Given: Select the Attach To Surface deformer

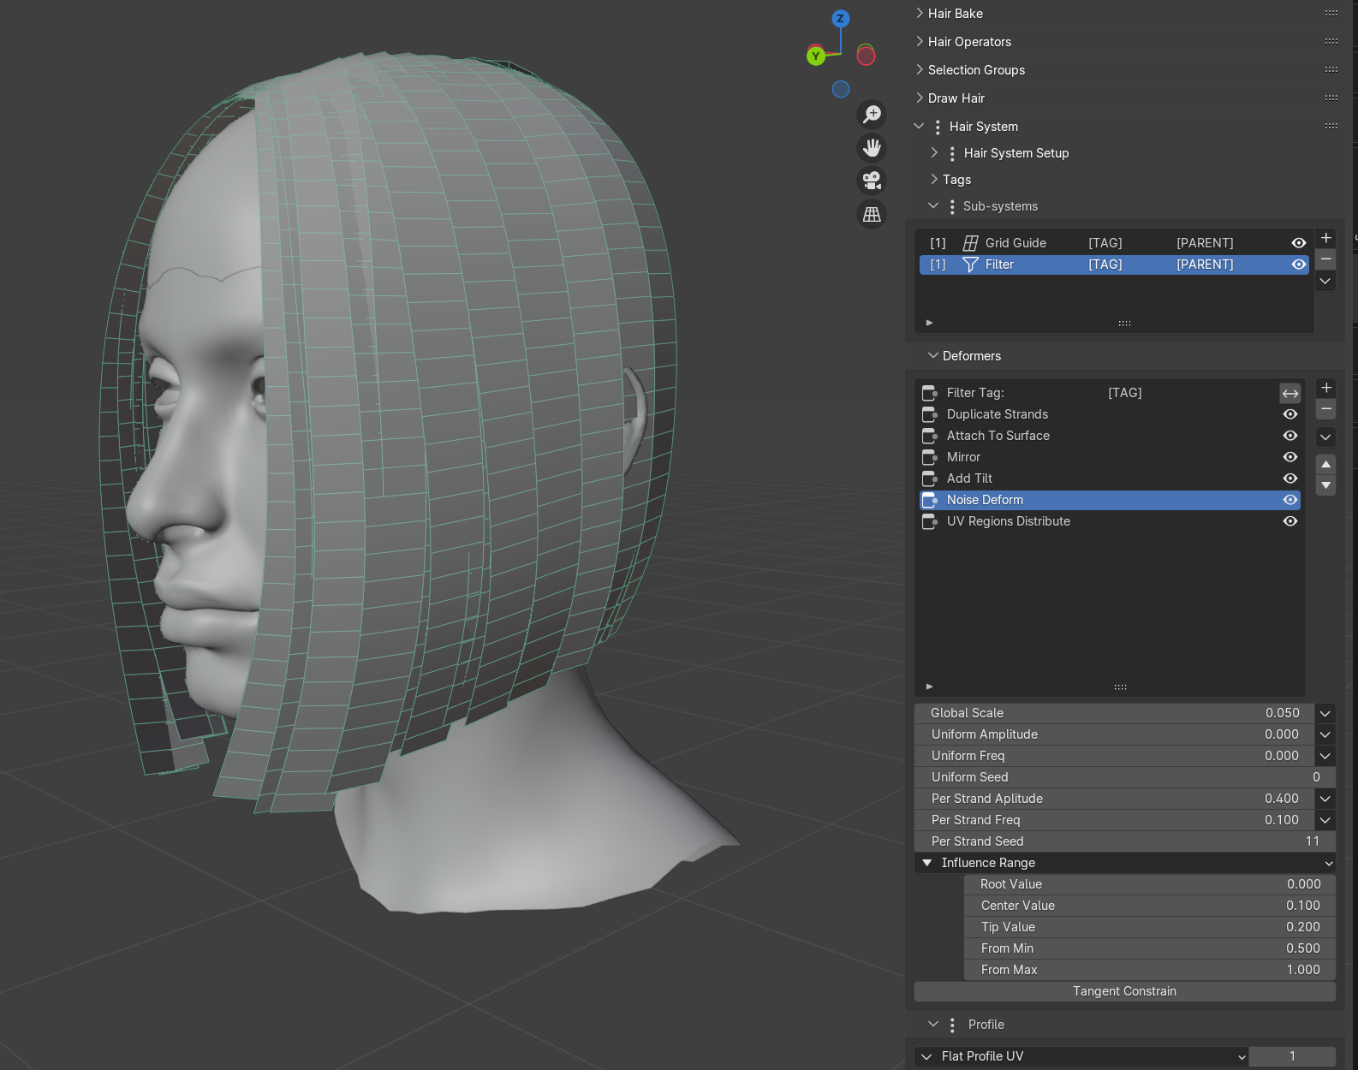Looking at the screenshot, I should [x=998, y=436].
